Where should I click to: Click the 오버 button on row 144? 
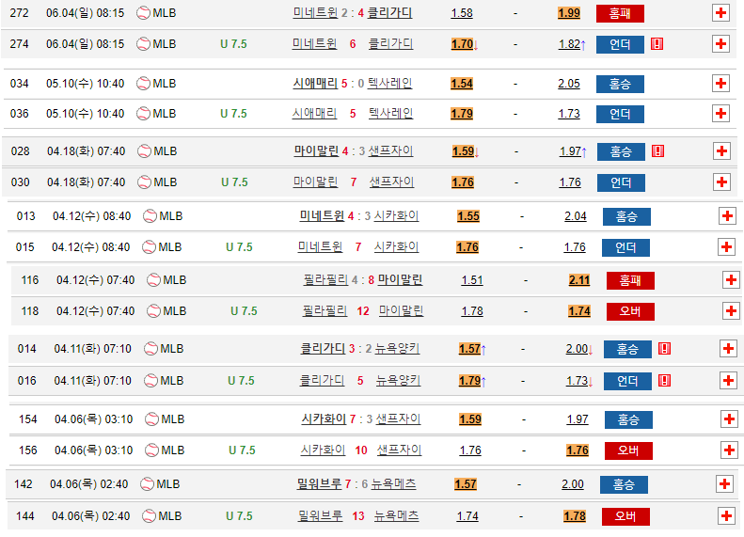point(626,515)
